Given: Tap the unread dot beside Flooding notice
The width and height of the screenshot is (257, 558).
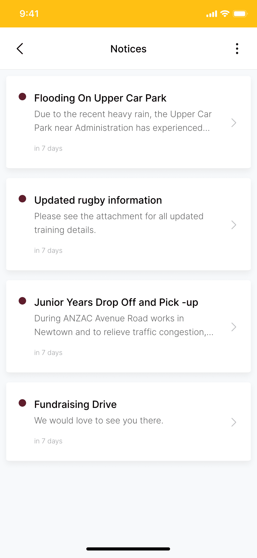Looking at the screenshot, I should (23, 97).
